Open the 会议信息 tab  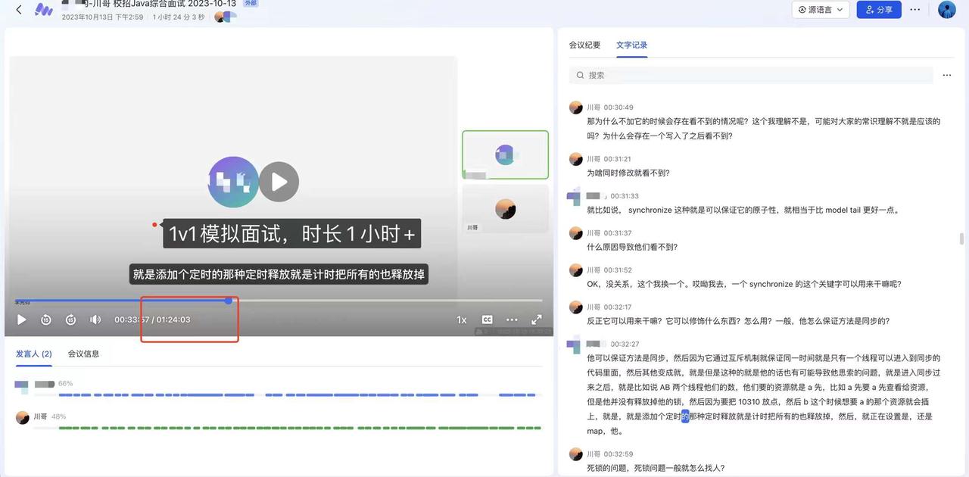83,354
